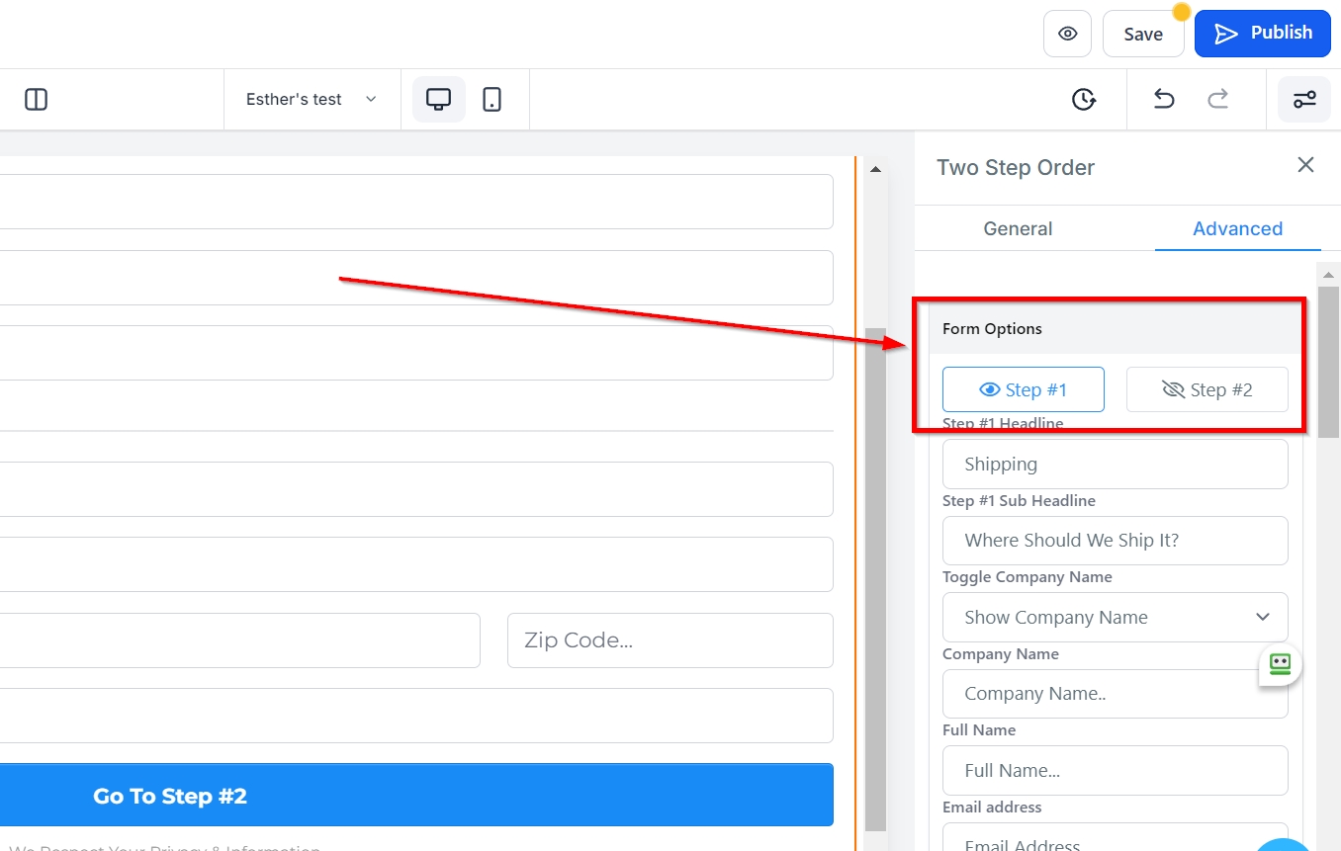Open the settings sliders icon

pyautogui.click(x=1304, y=99)
